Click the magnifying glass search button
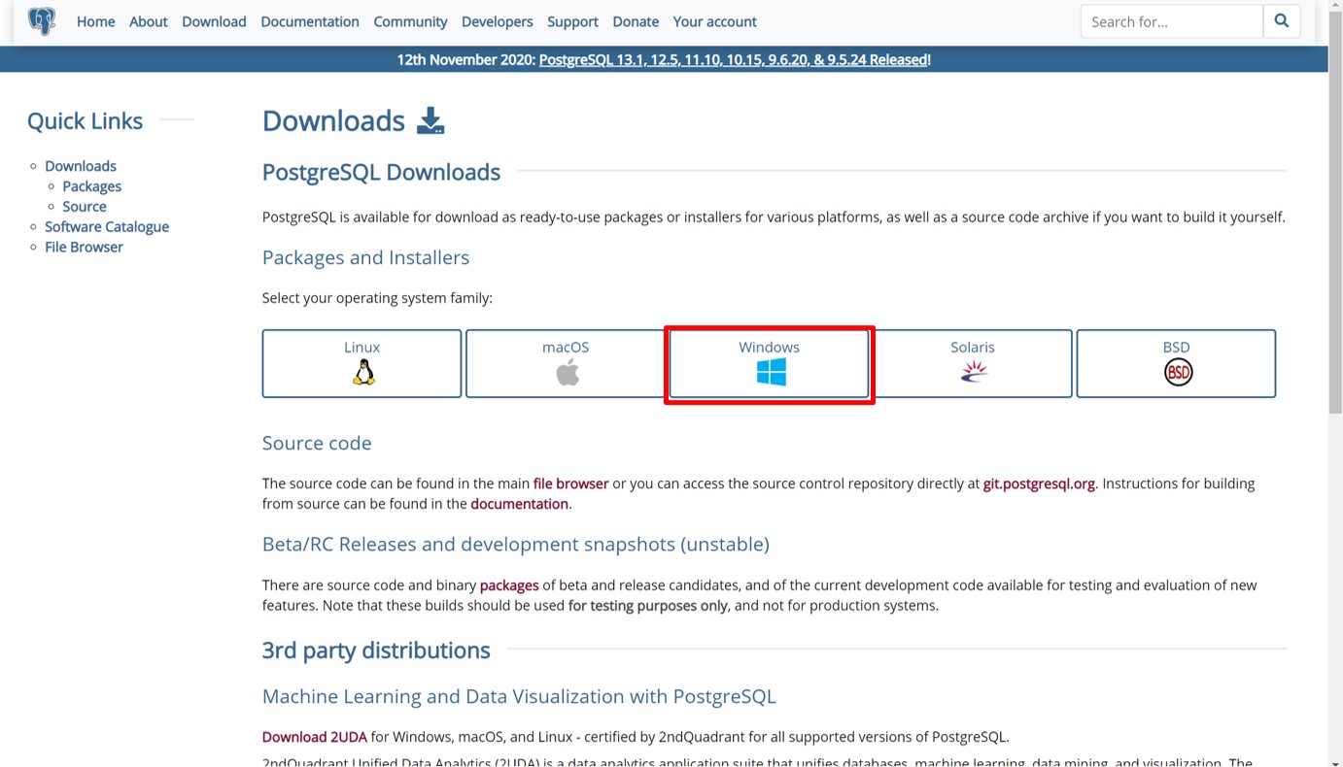The width and height of the screenshot is (1343, 767). 1281,21
